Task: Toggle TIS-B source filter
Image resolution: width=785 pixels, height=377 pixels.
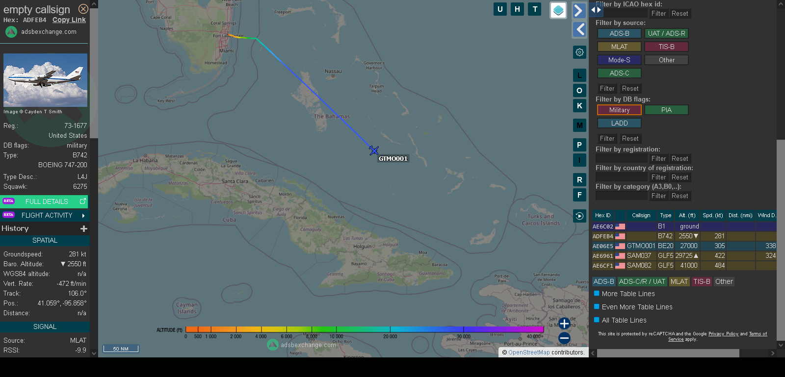Action: click(666, 47)
